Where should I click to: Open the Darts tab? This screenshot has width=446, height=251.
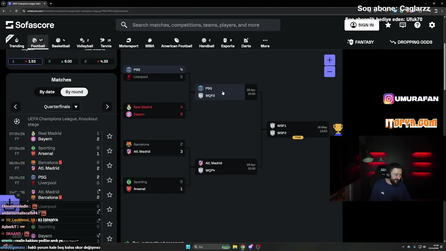tap(246, 43)
